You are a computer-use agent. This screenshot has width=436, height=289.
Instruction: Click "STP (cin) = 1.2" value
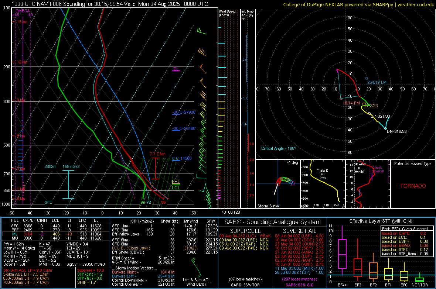point(90,274)
